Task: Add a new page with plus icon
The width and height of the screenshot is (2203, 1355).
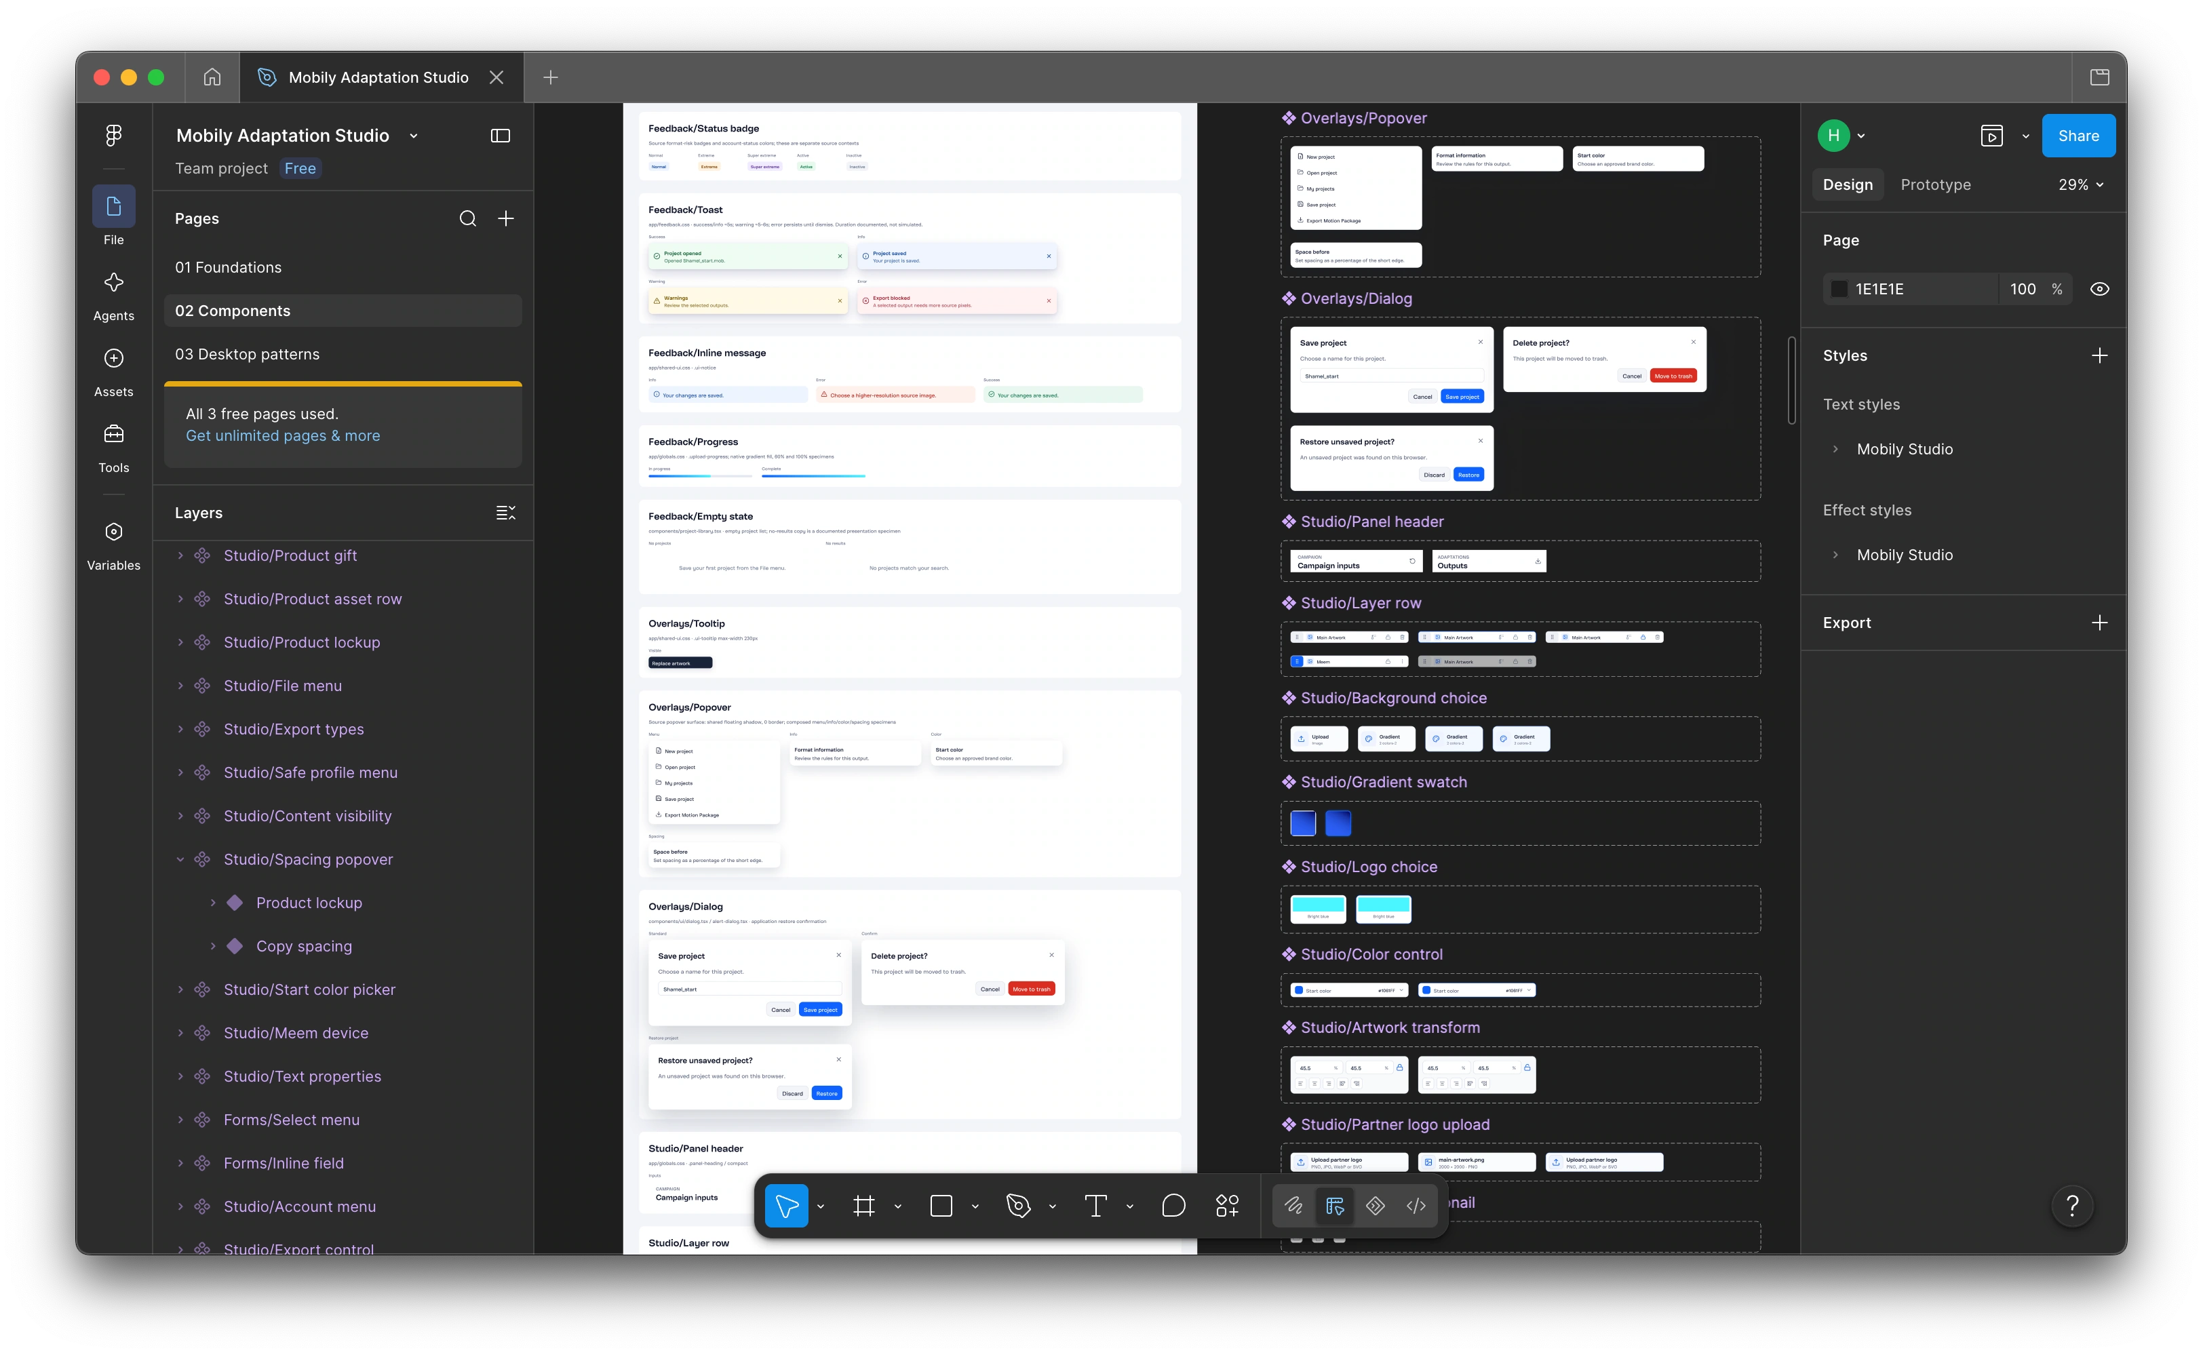Action: 505,218
